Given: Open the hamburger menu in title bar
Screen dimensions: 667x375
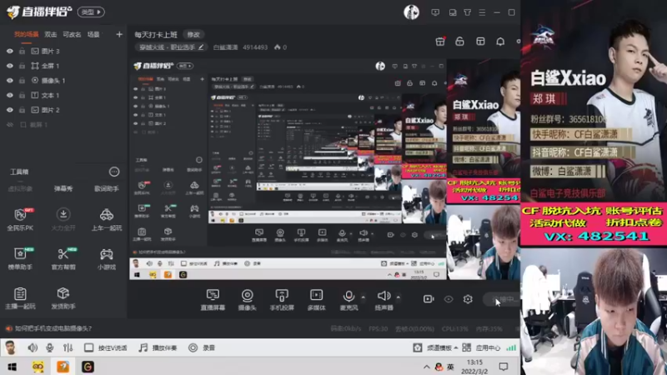Looking at the screenshot, I should point(482,12).
